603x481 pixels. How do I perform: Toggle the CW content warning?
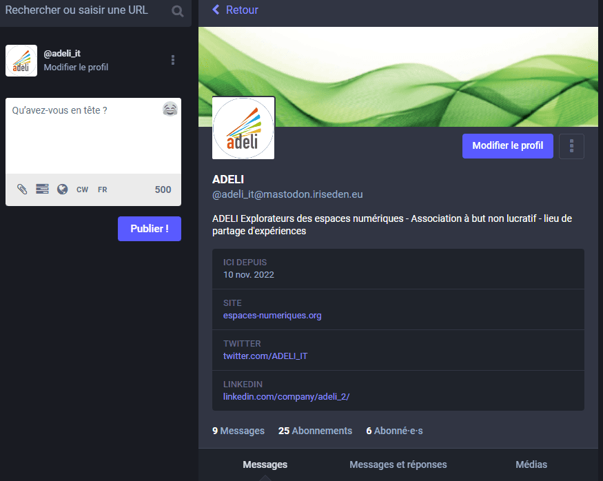[x=82, y=190]
